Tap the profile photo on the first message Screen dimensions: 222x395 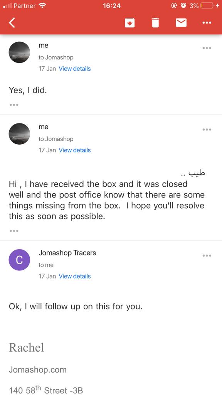tap(19, 52)
